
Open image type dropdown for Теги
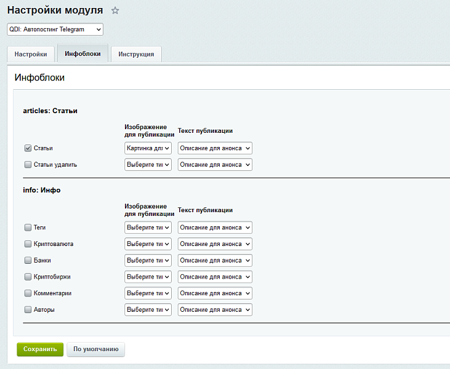[148, 228]
